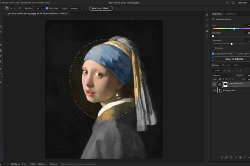Click the arrow-shaped icon in collapsed dock
The width and height of the screenshot is (250, 166).
coord(207,20)
